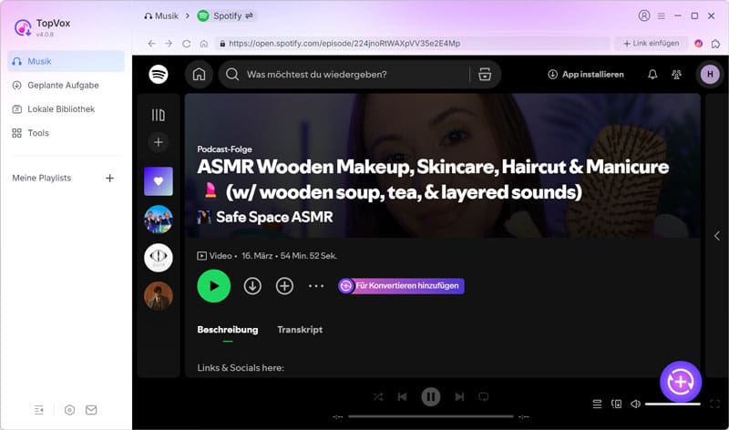Switch to the Transkript tab
The width and height of the screenshot is (729, 430).
coord(300,330)
